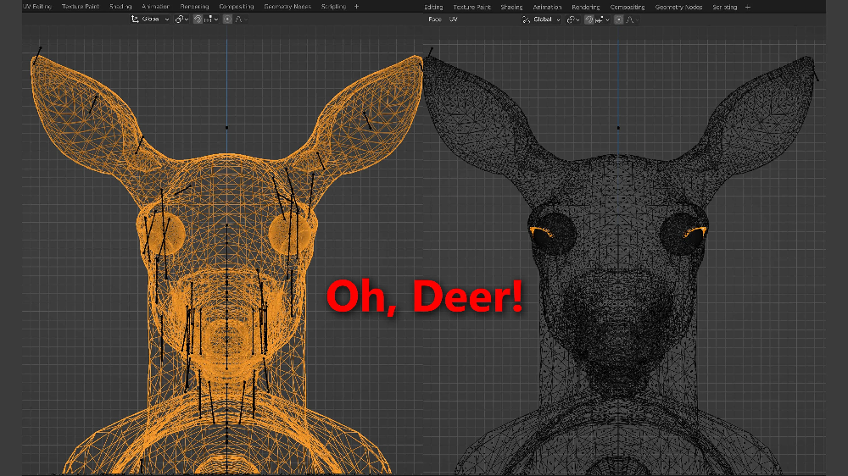Open Geometry Nodes tab in right window
The image size is (848, 476).
tap(678, 7)
